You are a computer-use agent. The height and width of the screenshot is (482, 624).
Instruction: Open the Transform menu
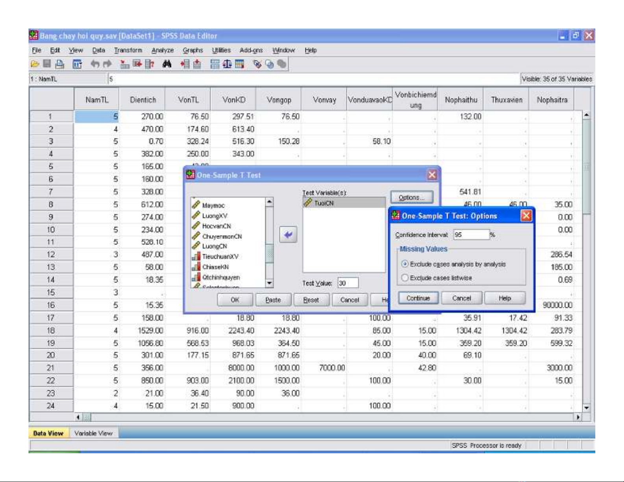[128, 50]
